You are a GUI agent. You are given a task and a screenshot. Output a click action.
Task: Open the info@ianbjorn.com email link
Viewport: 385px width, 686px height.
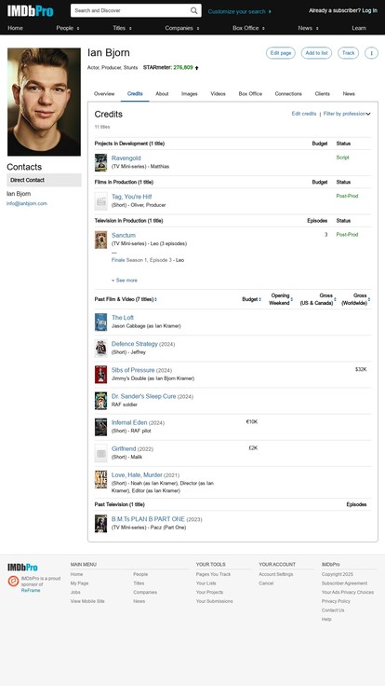[27, 203]
